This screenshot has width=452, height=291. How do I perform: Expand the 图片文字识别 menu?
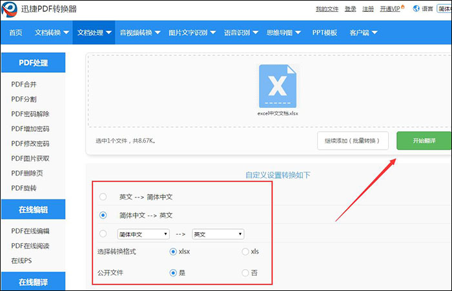pyautogui.click(x=192, y=32)
